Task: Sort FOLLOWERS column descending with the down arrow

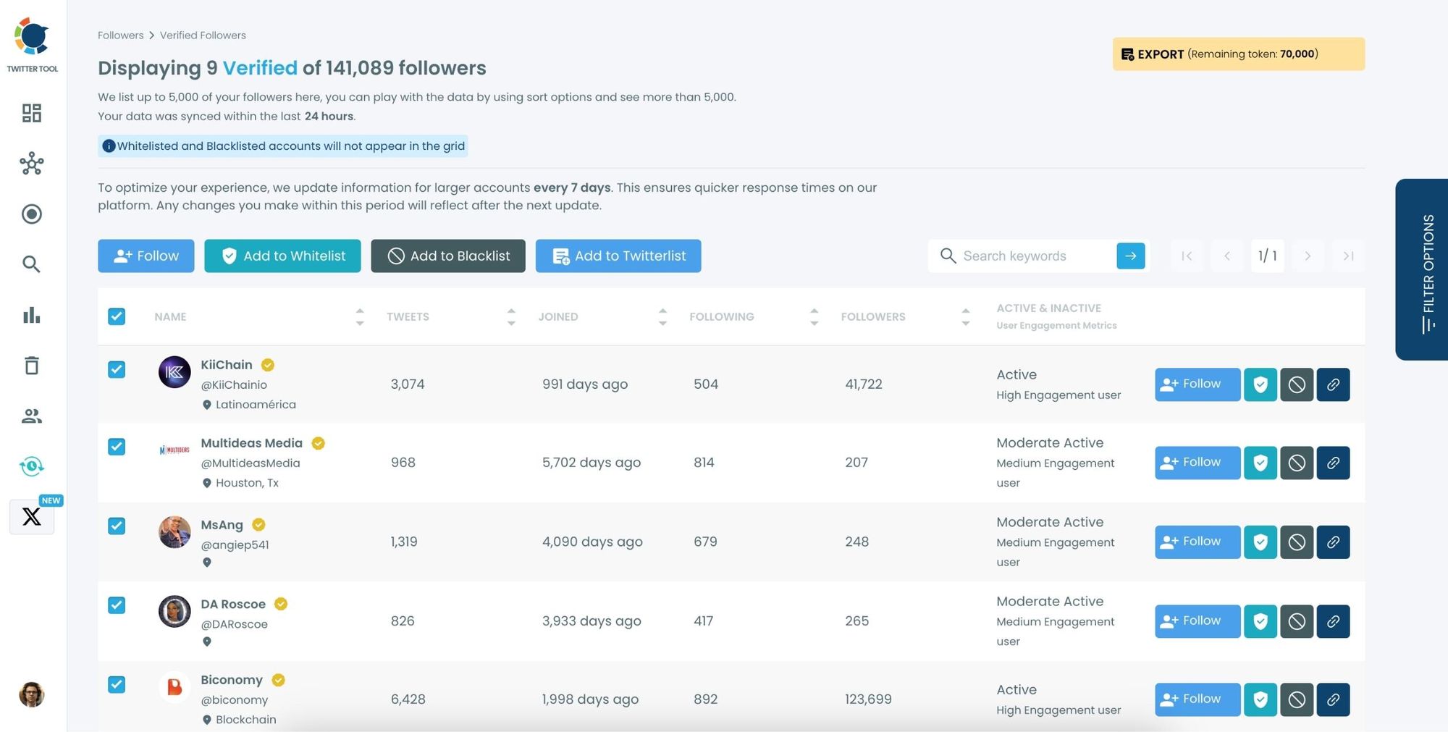Action: coord(966,323)
